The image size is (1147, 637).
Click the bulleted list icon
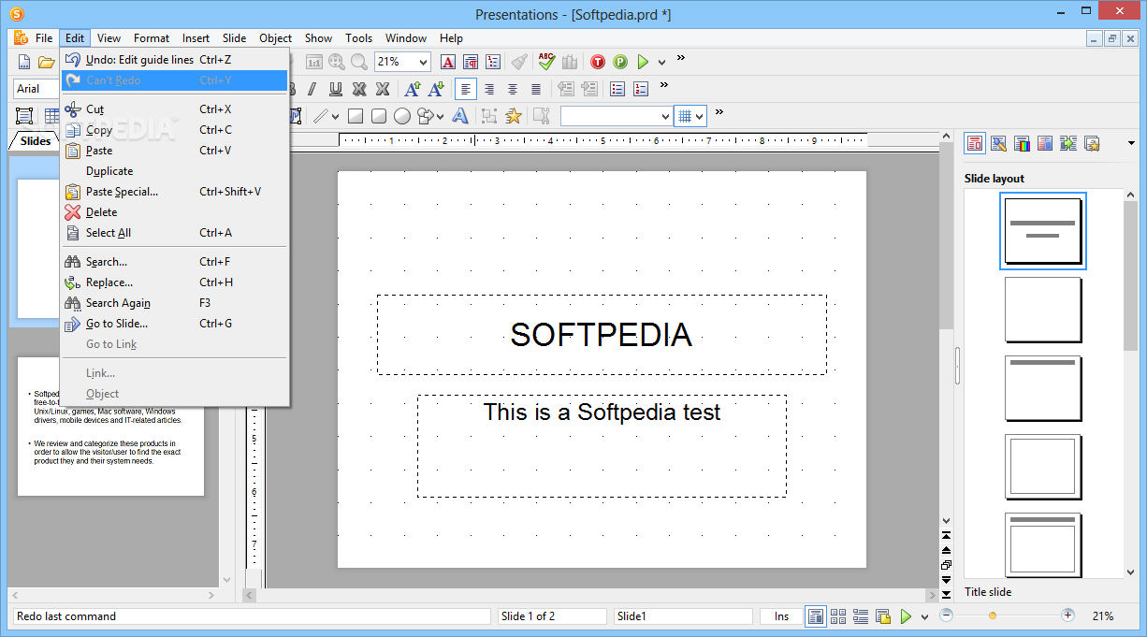pos(617,89)
